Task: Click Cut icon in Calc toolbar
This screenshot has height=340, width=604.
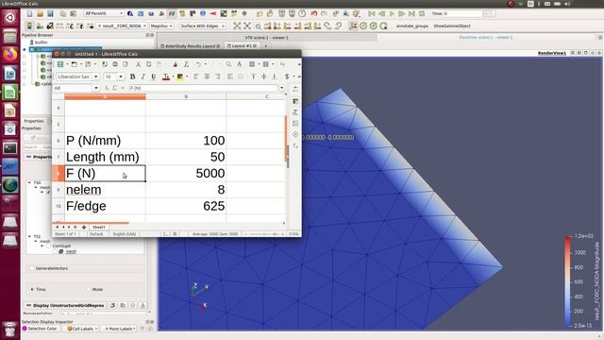Action: click(x=138, y=64)
